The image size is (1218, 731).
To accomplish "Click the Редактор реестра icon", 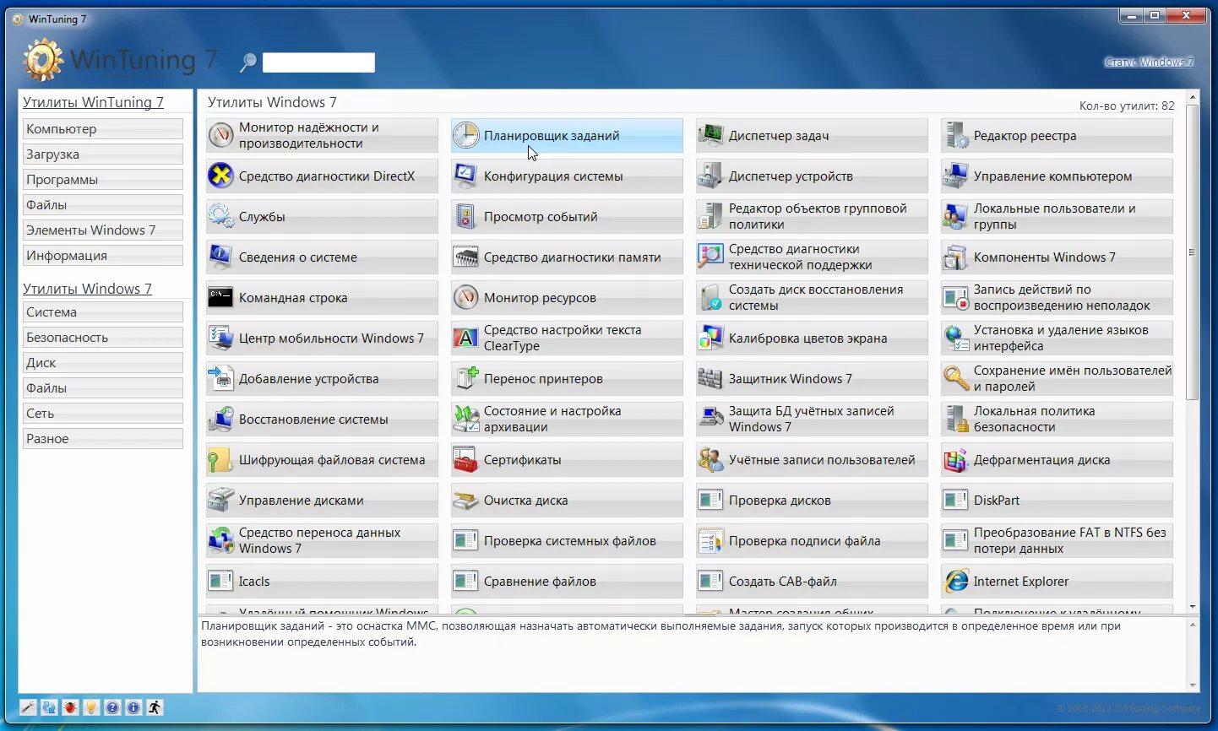I will [956, 135].
